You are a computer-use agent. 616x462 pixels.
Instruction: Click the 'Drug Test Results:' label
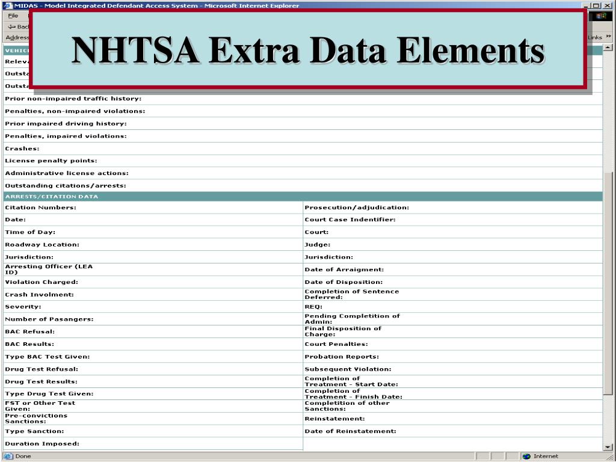coord(41,381)
